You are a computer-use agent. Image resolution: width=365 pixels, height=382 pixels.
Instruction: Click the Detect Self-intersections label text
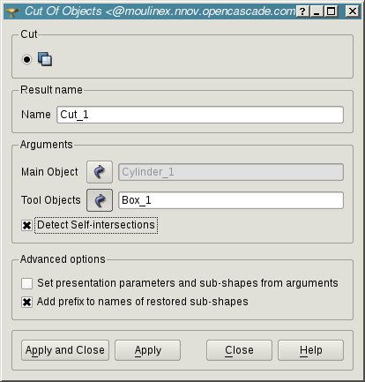coord(96,225)
